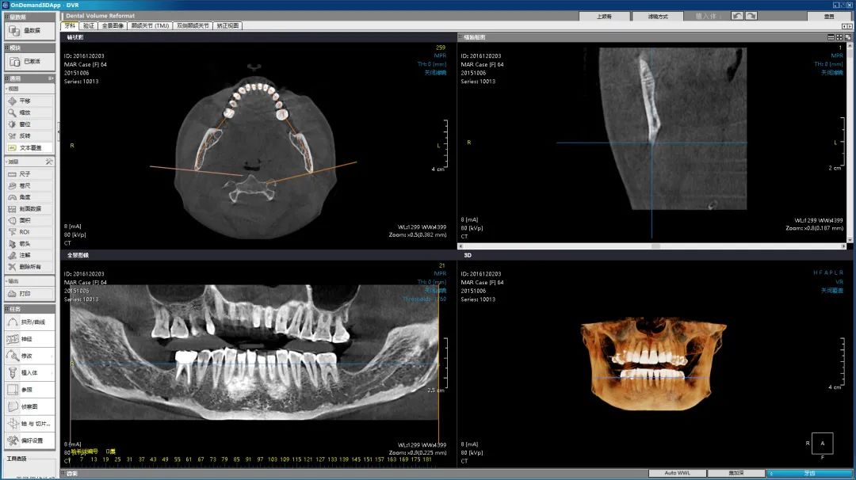Select the Ruler (尺子) measurement tool
This screenshot has width=856, height=480.
click(29, 174)
